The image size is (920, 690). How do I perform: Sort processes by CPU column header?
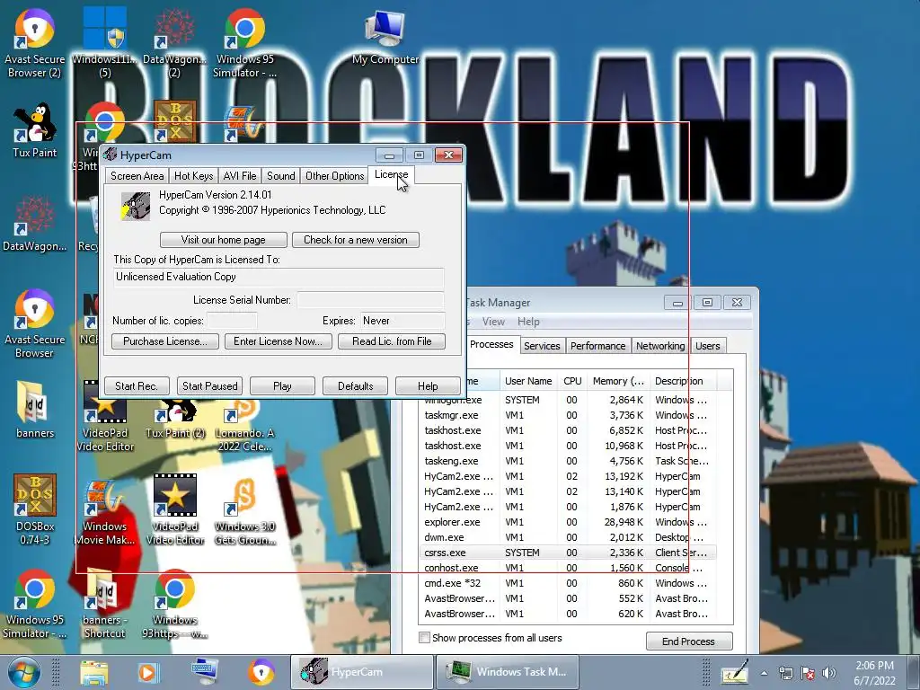572,381
